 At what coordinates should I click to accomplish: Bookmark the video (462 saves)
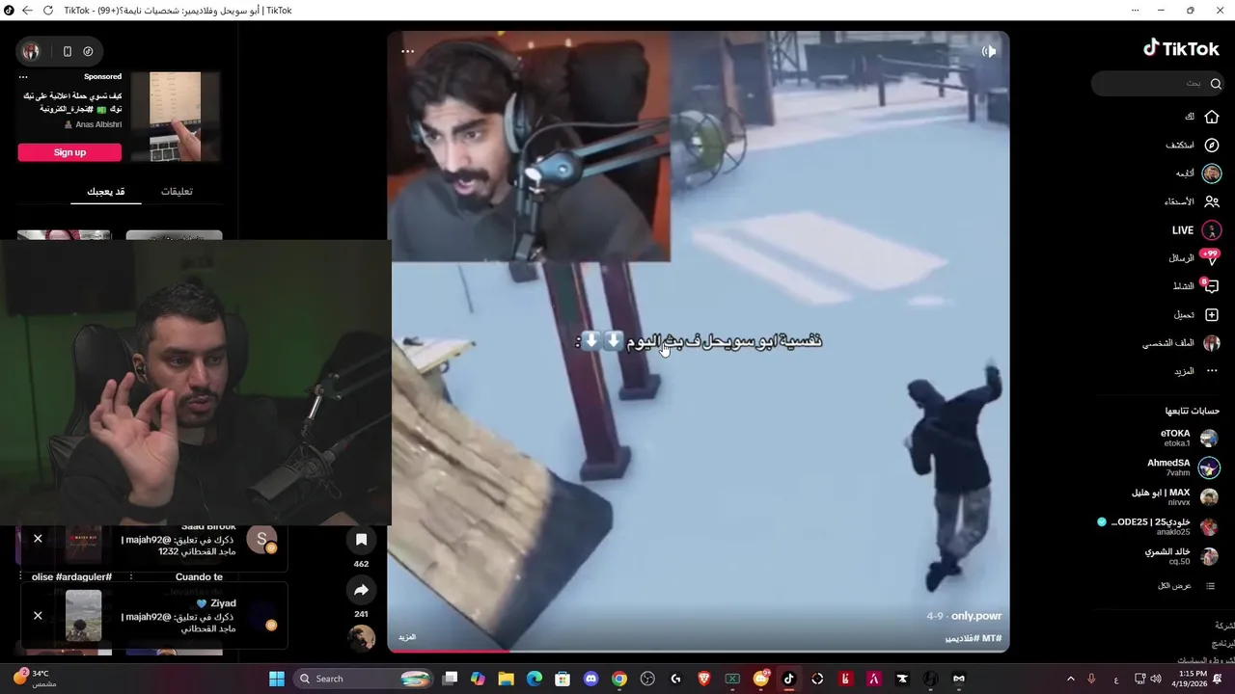click(x=361, y=540)
